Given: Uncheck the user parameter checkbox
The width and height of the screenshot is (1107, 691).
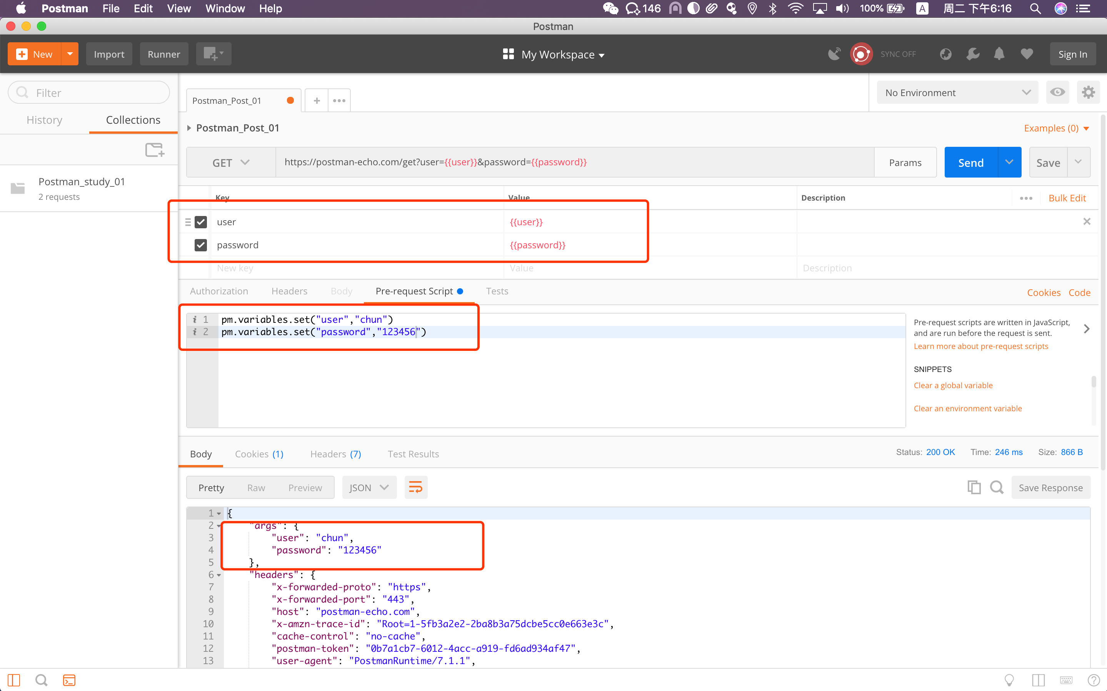Looking at the screenshot, I should click(x=201, y=222).
